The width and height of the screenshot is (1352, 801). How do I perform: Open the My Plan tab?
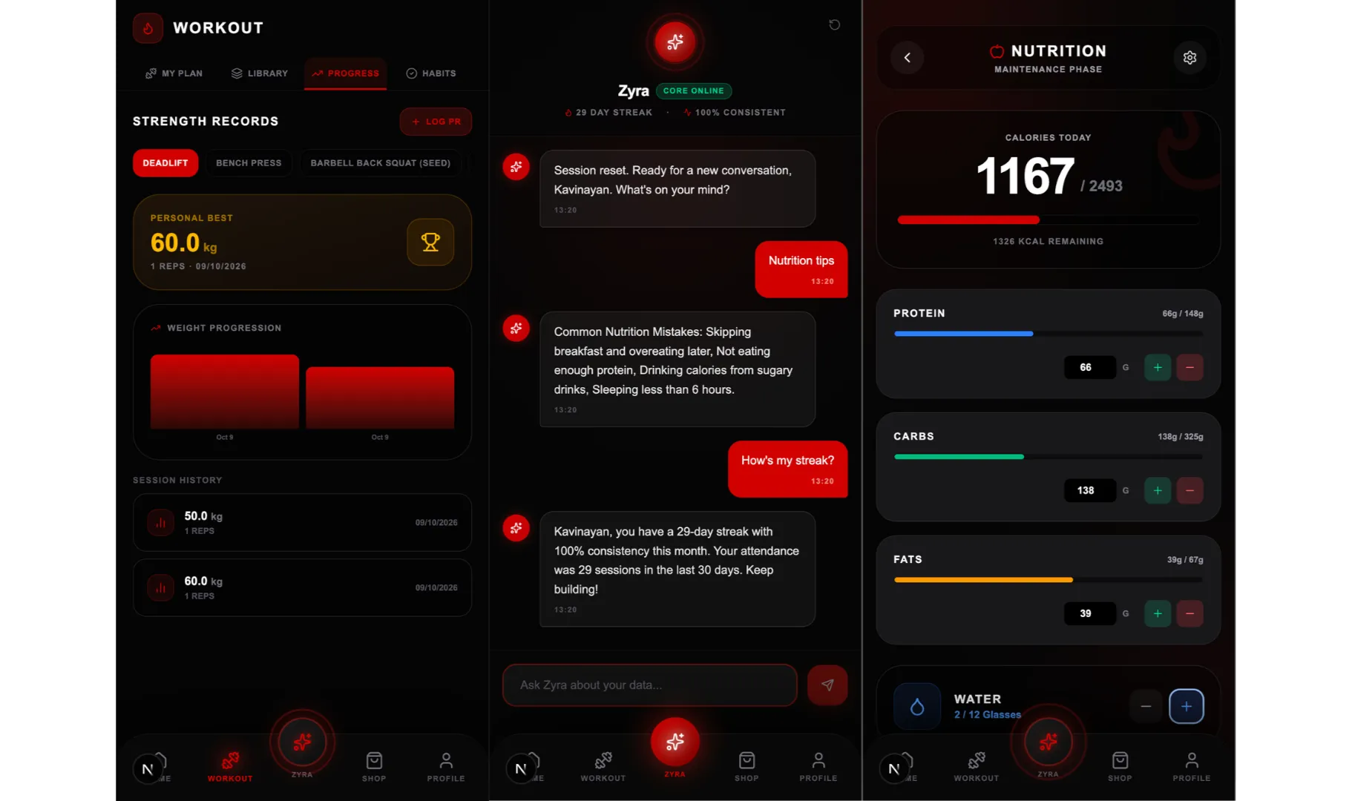click(174, 73)
